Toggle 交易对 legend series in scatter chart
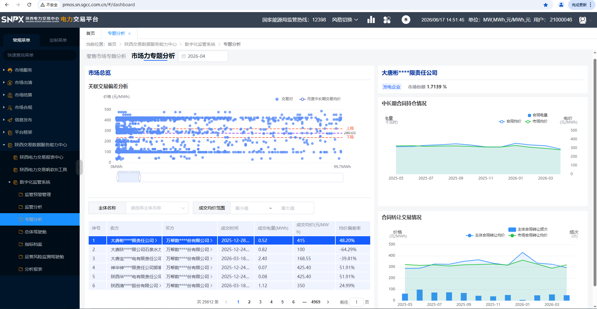This screenshot has width=597, height=309. click(284, 99)
